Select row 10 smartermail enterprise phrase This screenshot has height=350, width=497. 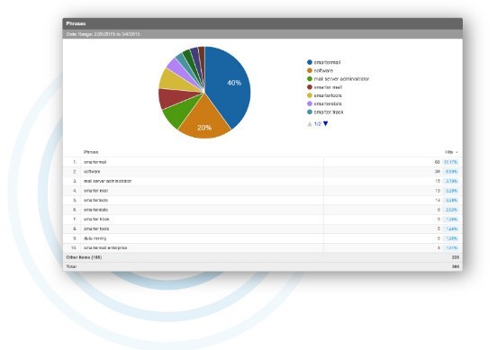105,247
